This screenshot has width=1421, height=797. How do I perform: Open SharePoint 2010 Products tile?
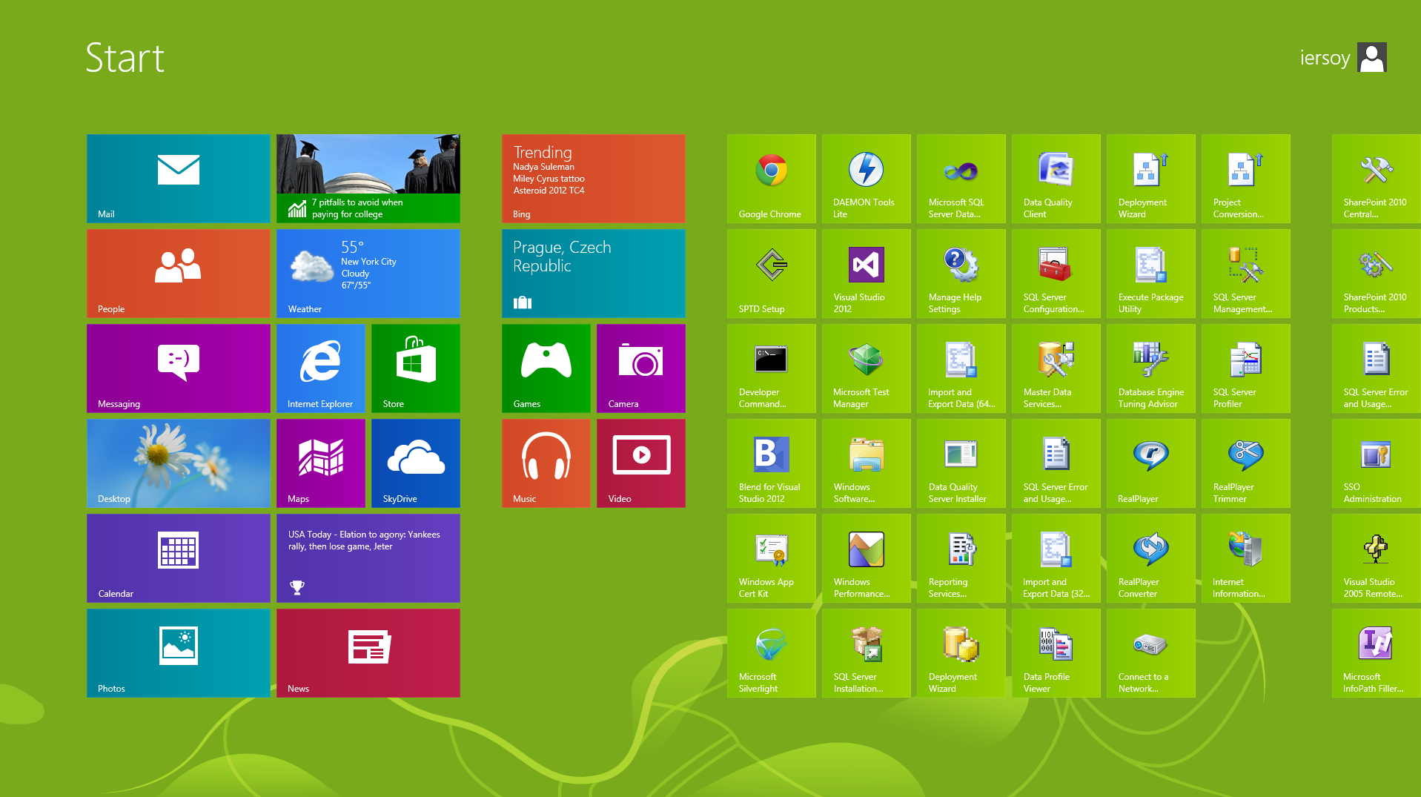coord(1377,274)
